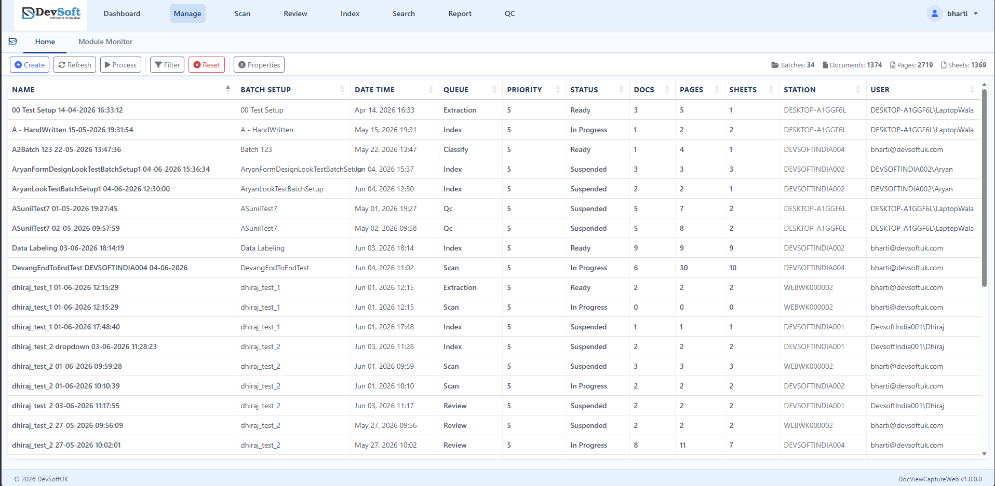The width and height of the screenshot is (995, 486).
Task: Select row A - HandWritten 15-05-2026 19:31:54
Action: pos(493,130)
